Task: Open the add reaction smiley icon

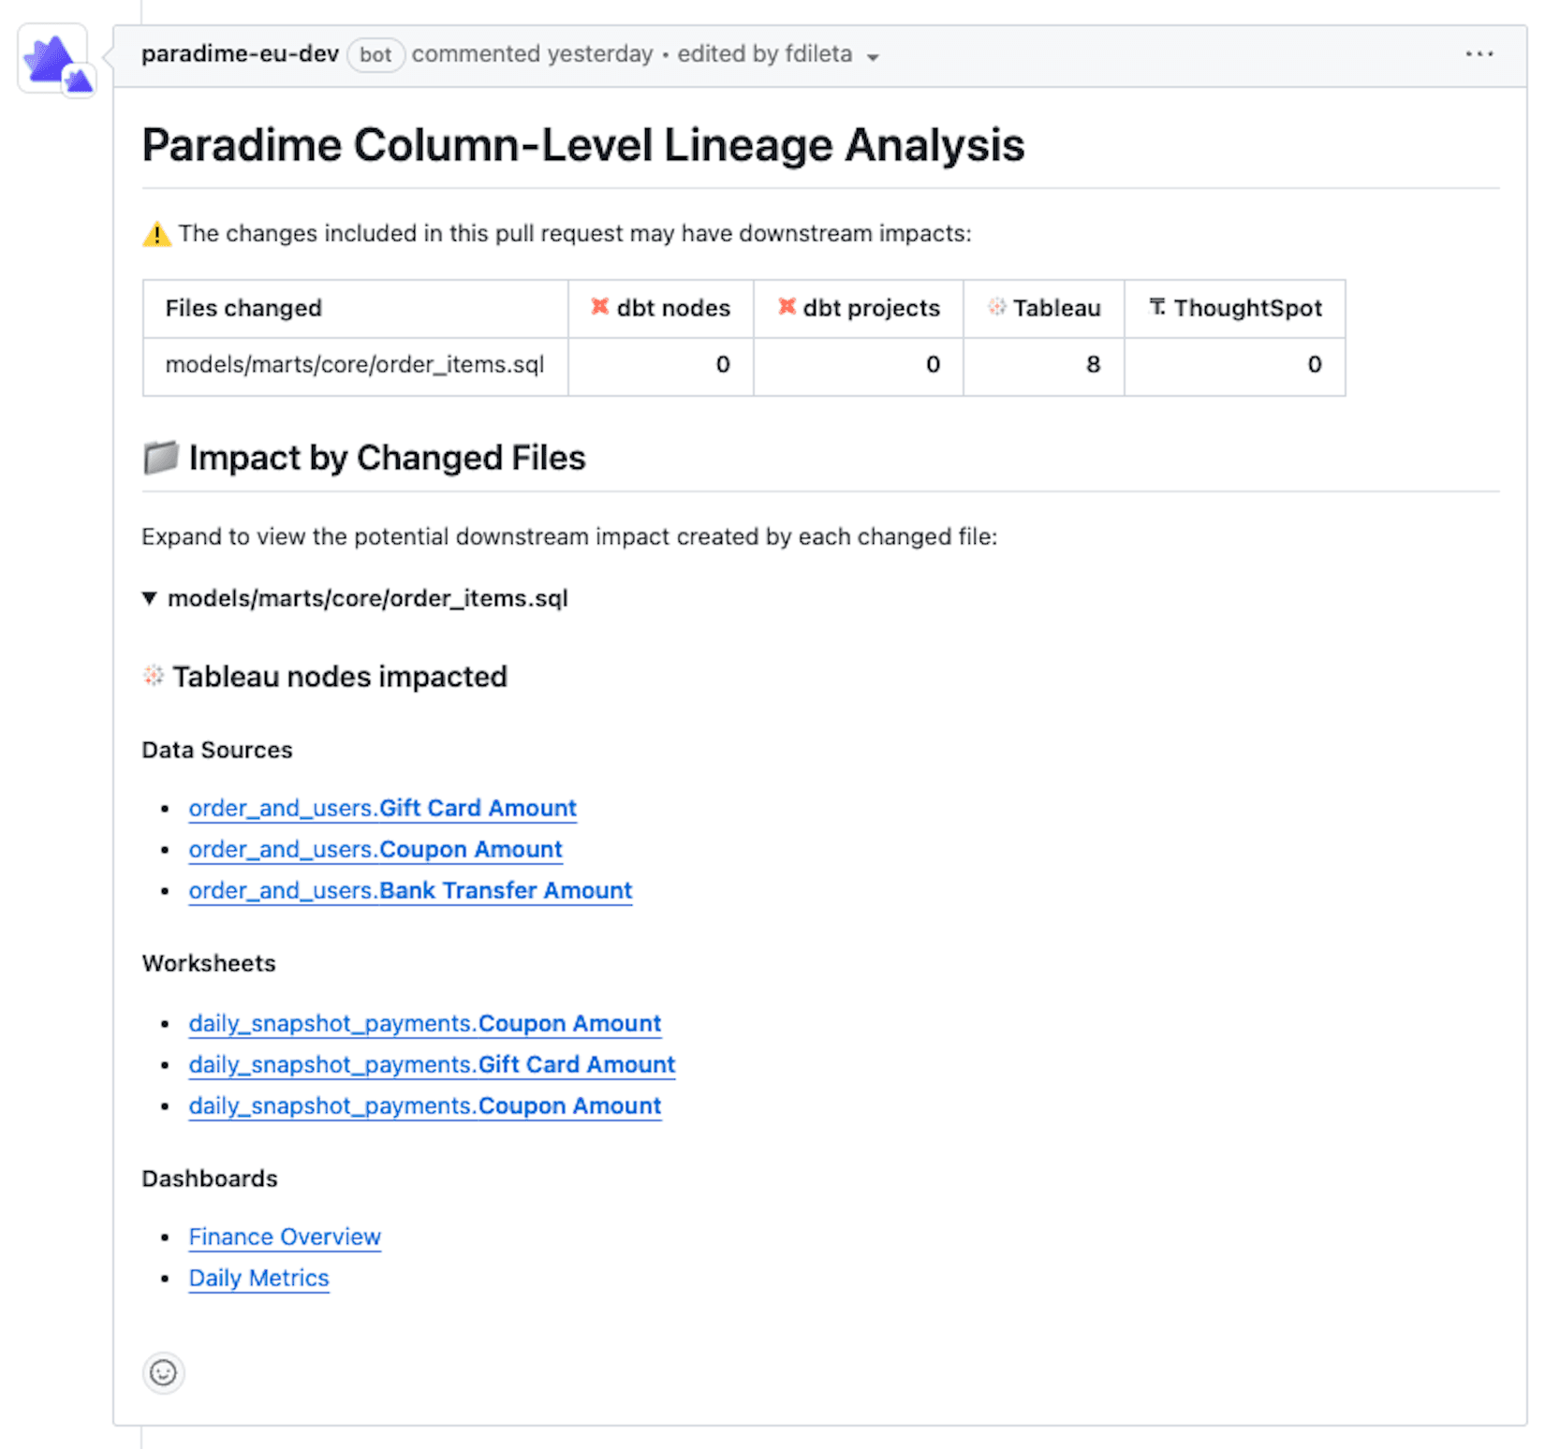Action: (x=163, y=1373)
